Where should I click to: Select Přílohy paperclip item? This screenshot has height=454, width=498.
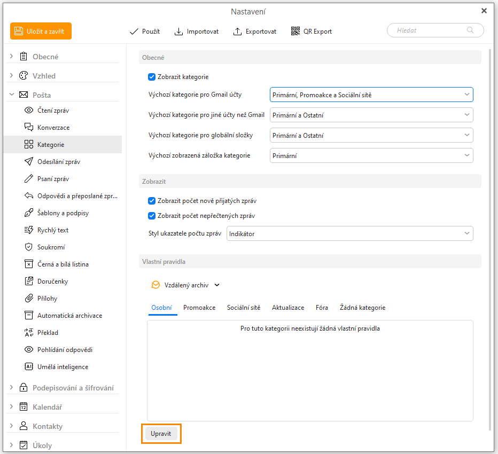click(47, 299)
